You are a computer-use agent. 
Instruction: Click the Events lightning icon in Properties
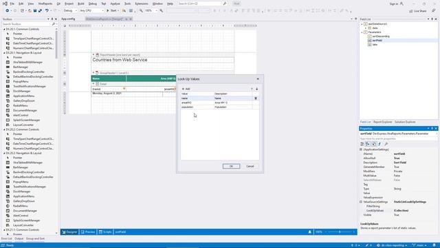[x=379, y=144]
